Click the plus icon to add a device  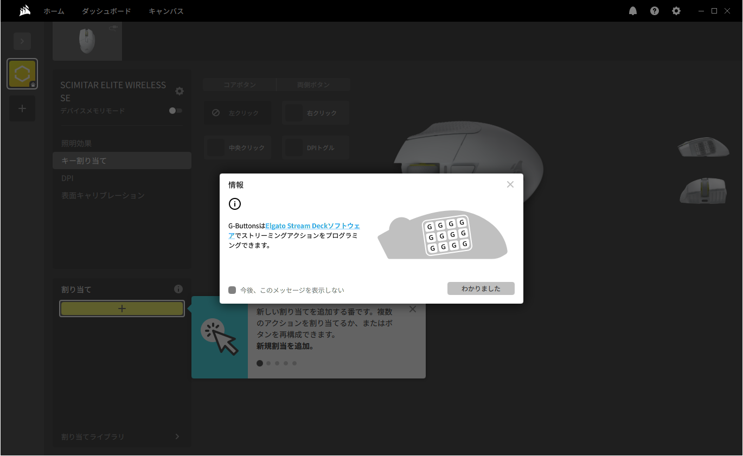point(22,108)
